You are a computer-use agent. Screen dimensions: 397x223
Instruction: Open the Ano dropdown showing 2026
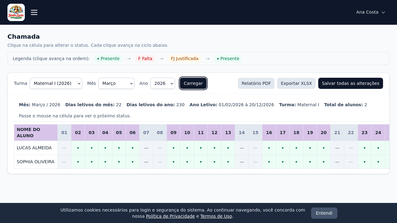[163, 83]
